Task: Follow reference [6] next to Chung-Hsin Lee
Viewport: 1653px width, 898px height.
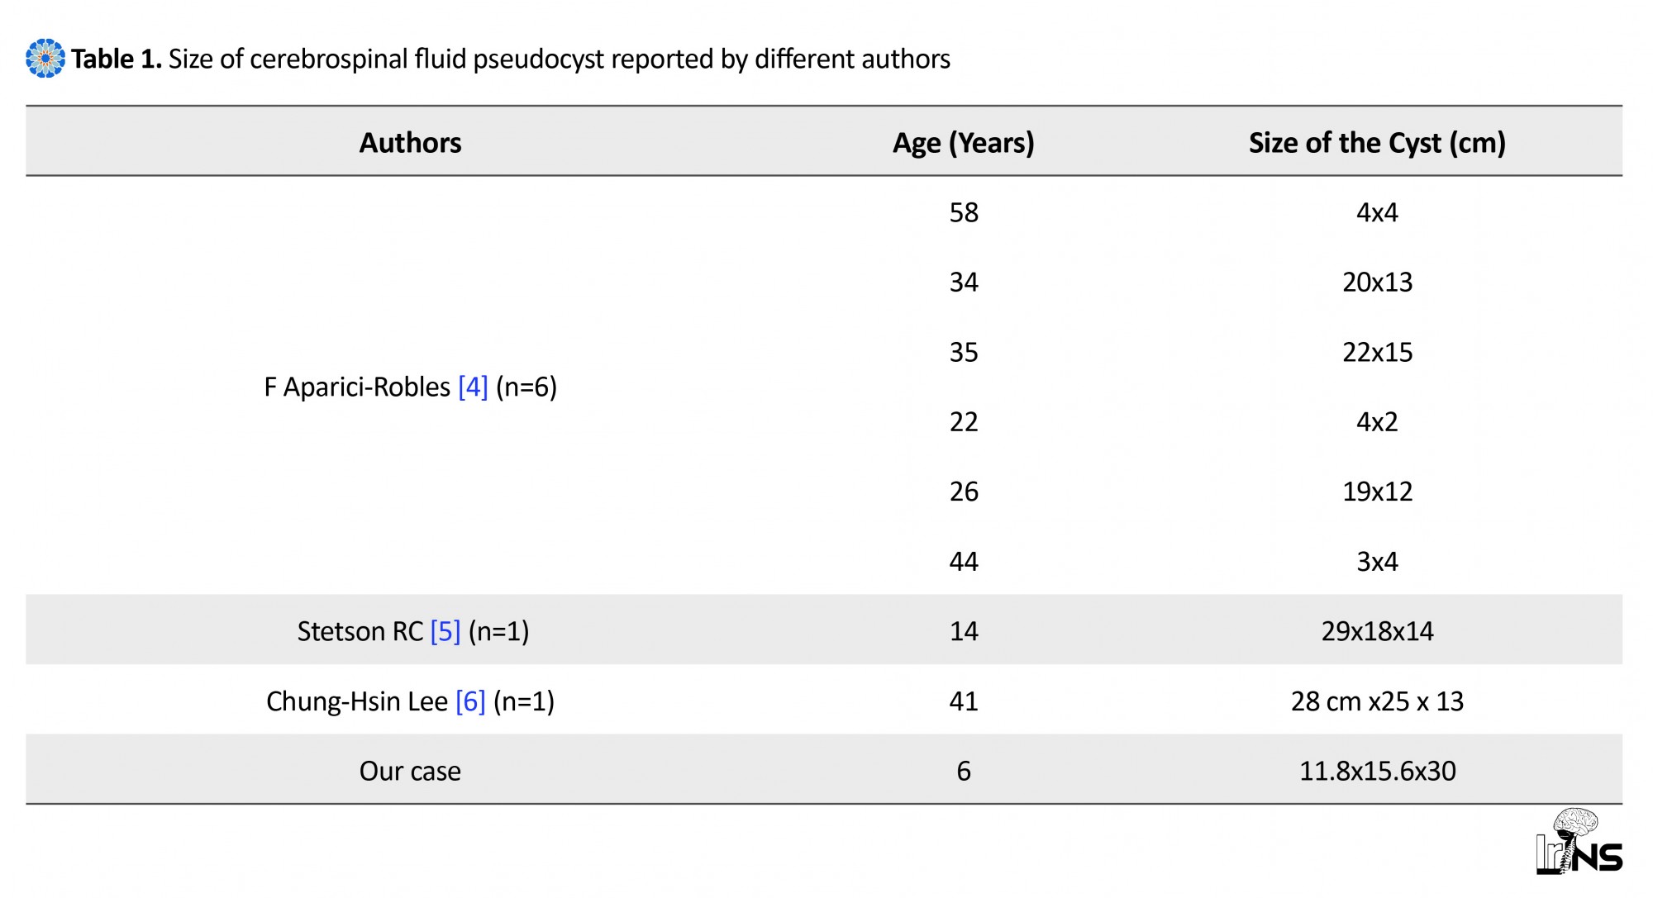Action: click(x=470, y=701)
